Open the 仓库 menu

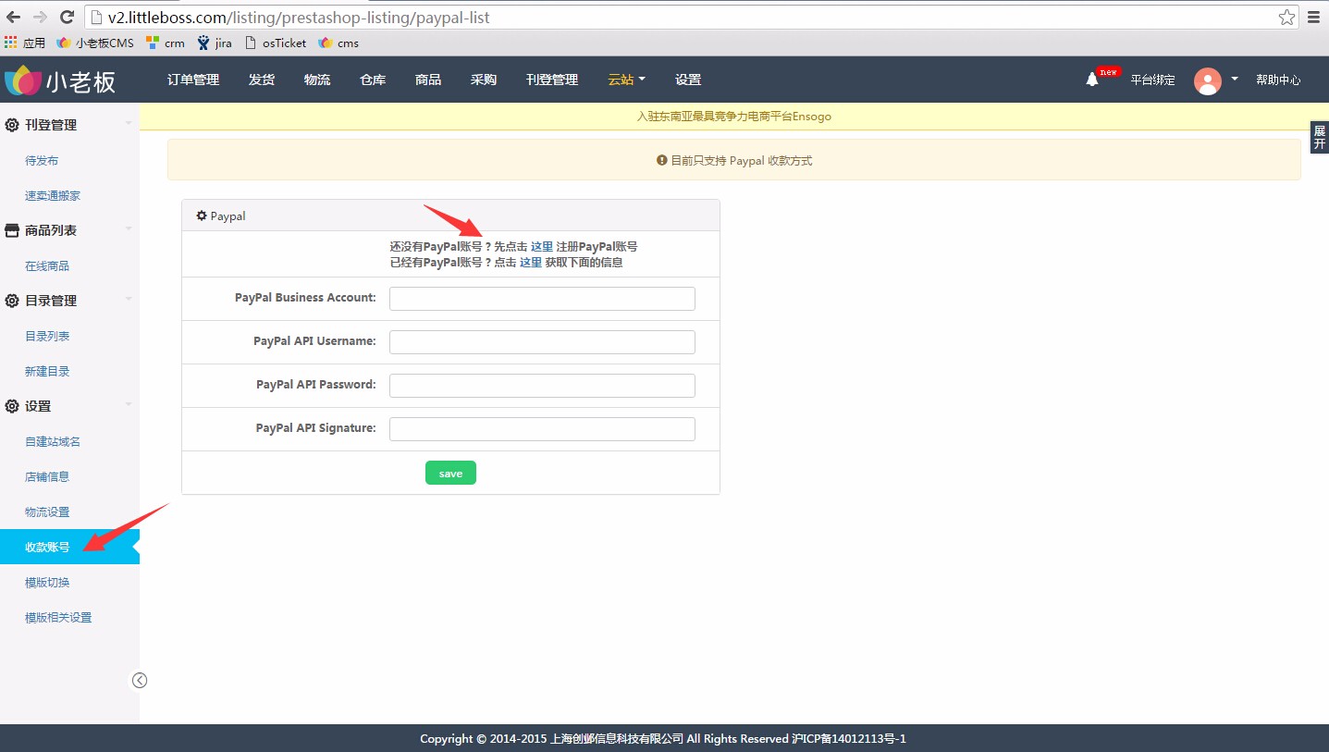373,80
